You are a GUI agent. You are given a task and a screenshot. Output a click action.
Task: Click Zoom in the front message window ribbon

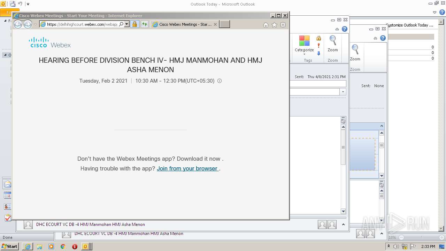click(333, 44)
